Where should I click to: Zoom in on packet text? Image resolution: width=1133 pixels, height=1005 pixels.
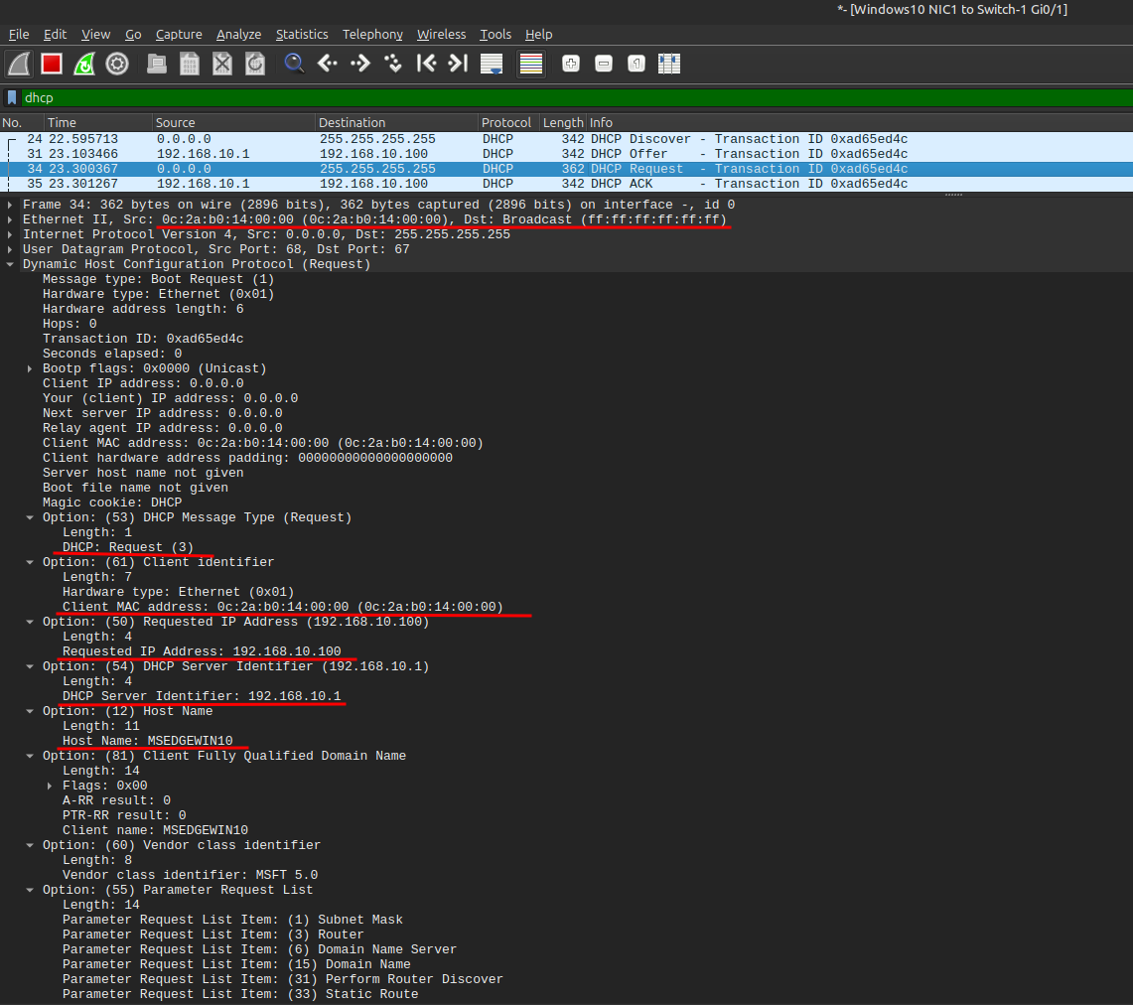pyautogui.click(x=571, y=64)
